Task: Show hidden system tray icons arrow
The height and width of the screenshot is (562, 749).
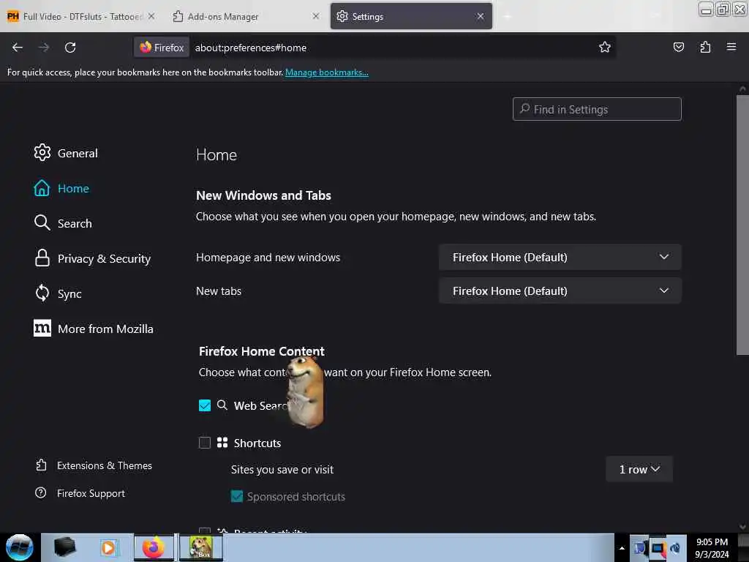Action: point(622,548)
